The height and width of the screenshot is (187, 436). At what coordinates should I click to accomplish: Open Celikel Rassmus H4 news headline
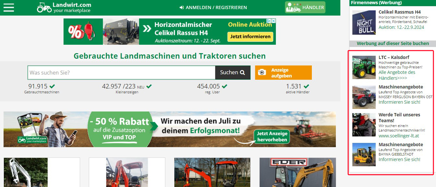pos(399,12)
